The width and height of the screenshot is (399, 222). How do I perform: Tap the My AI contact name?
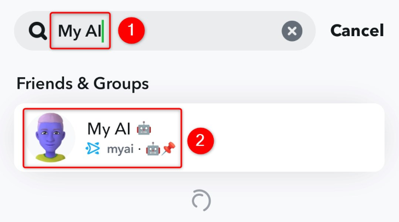tap(109, 129)
